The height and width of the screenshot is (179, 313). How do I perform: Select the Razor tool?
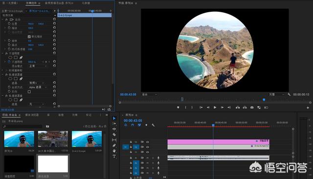(114, 134)
